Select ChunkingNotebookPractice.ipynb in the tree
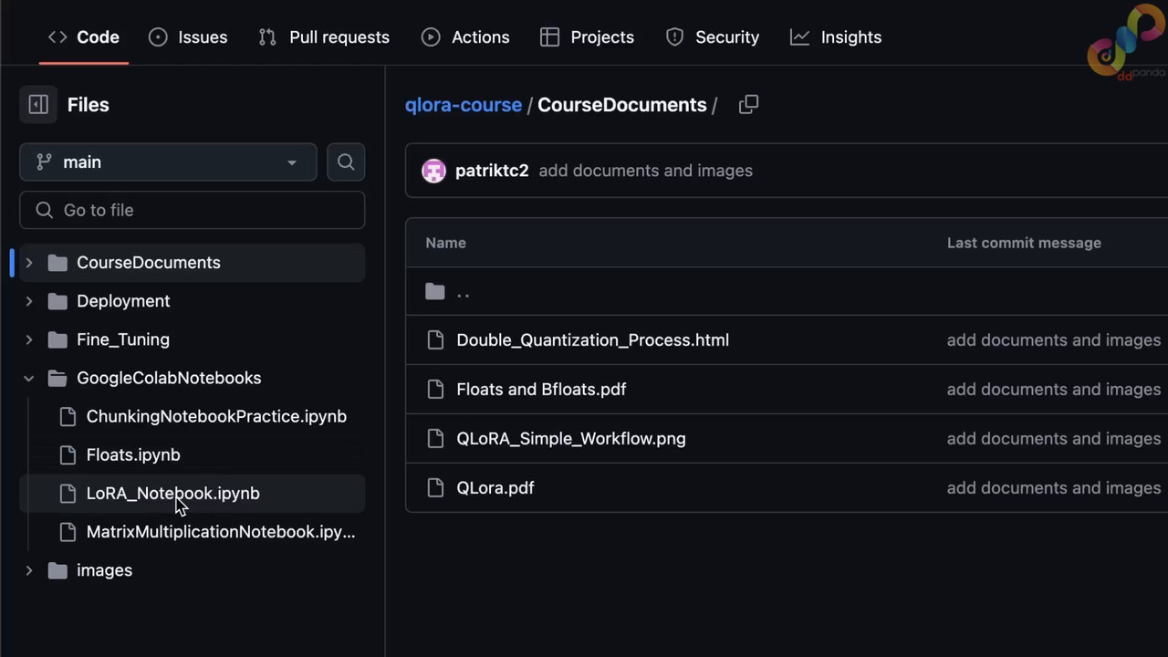The image size is (1168, 657). 216,416
